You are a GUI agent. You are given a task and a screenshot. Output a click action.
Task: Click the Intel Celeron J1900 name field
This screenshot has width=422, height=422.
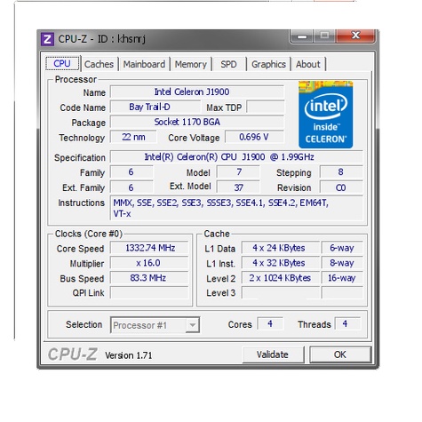[197, 92]
